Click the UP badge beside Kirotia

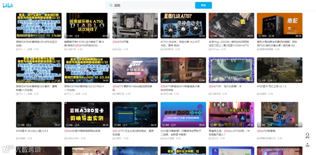(114, 49)
